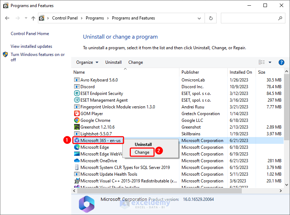
Task: Open View installed updates
Action: [32, 46]
